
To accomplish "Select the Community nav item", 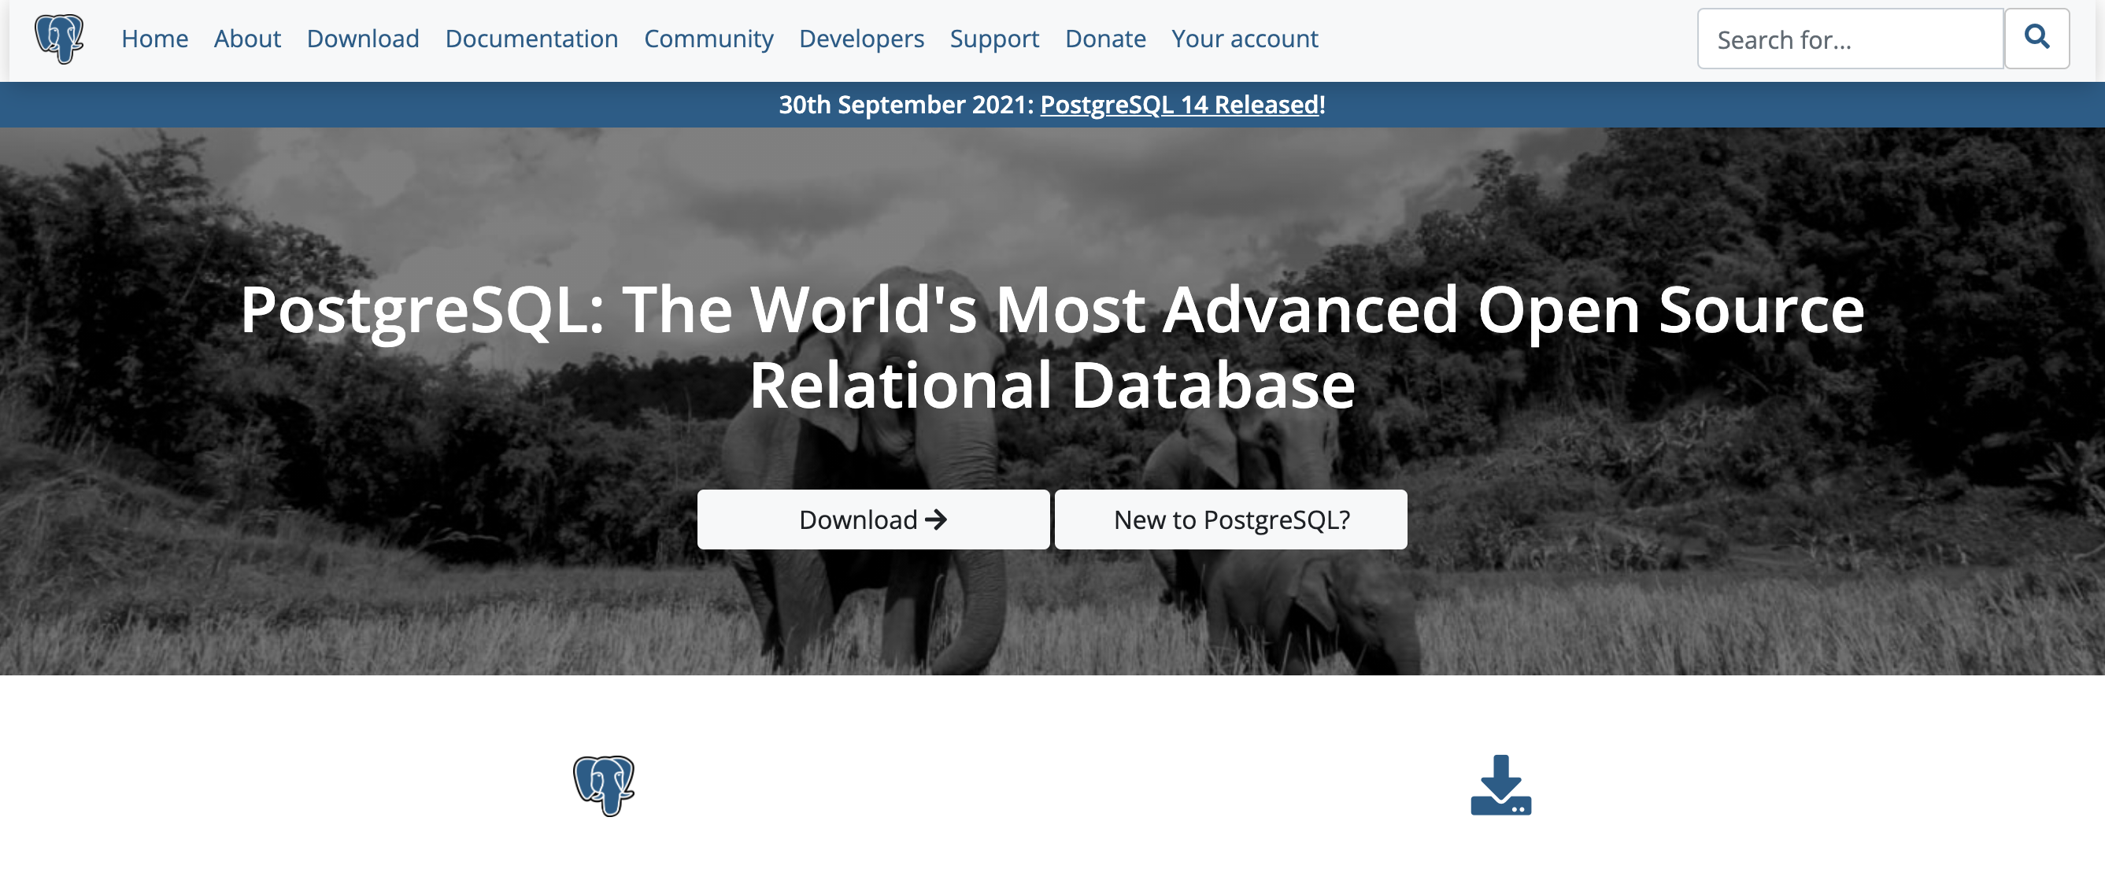I will point(708,39).
